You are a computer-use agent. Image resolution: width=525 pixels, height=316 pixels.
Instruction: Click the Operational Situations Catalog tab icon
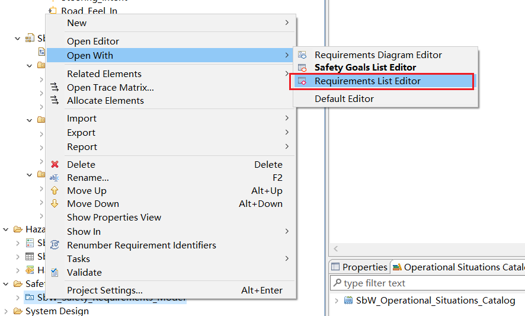[397, 267]
